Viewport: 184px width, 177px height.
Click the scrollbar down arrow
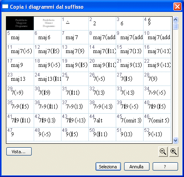coord(175,140)
